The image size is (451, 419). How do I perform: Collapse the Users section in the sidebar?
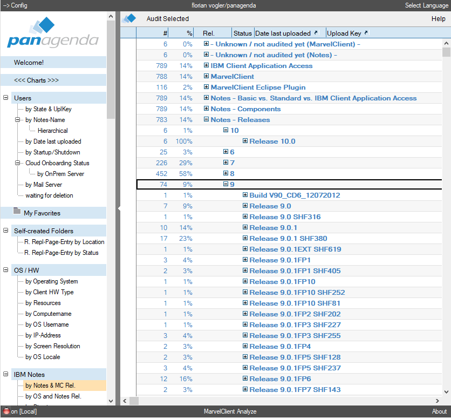pyautogui.click(x=6, y=98)
